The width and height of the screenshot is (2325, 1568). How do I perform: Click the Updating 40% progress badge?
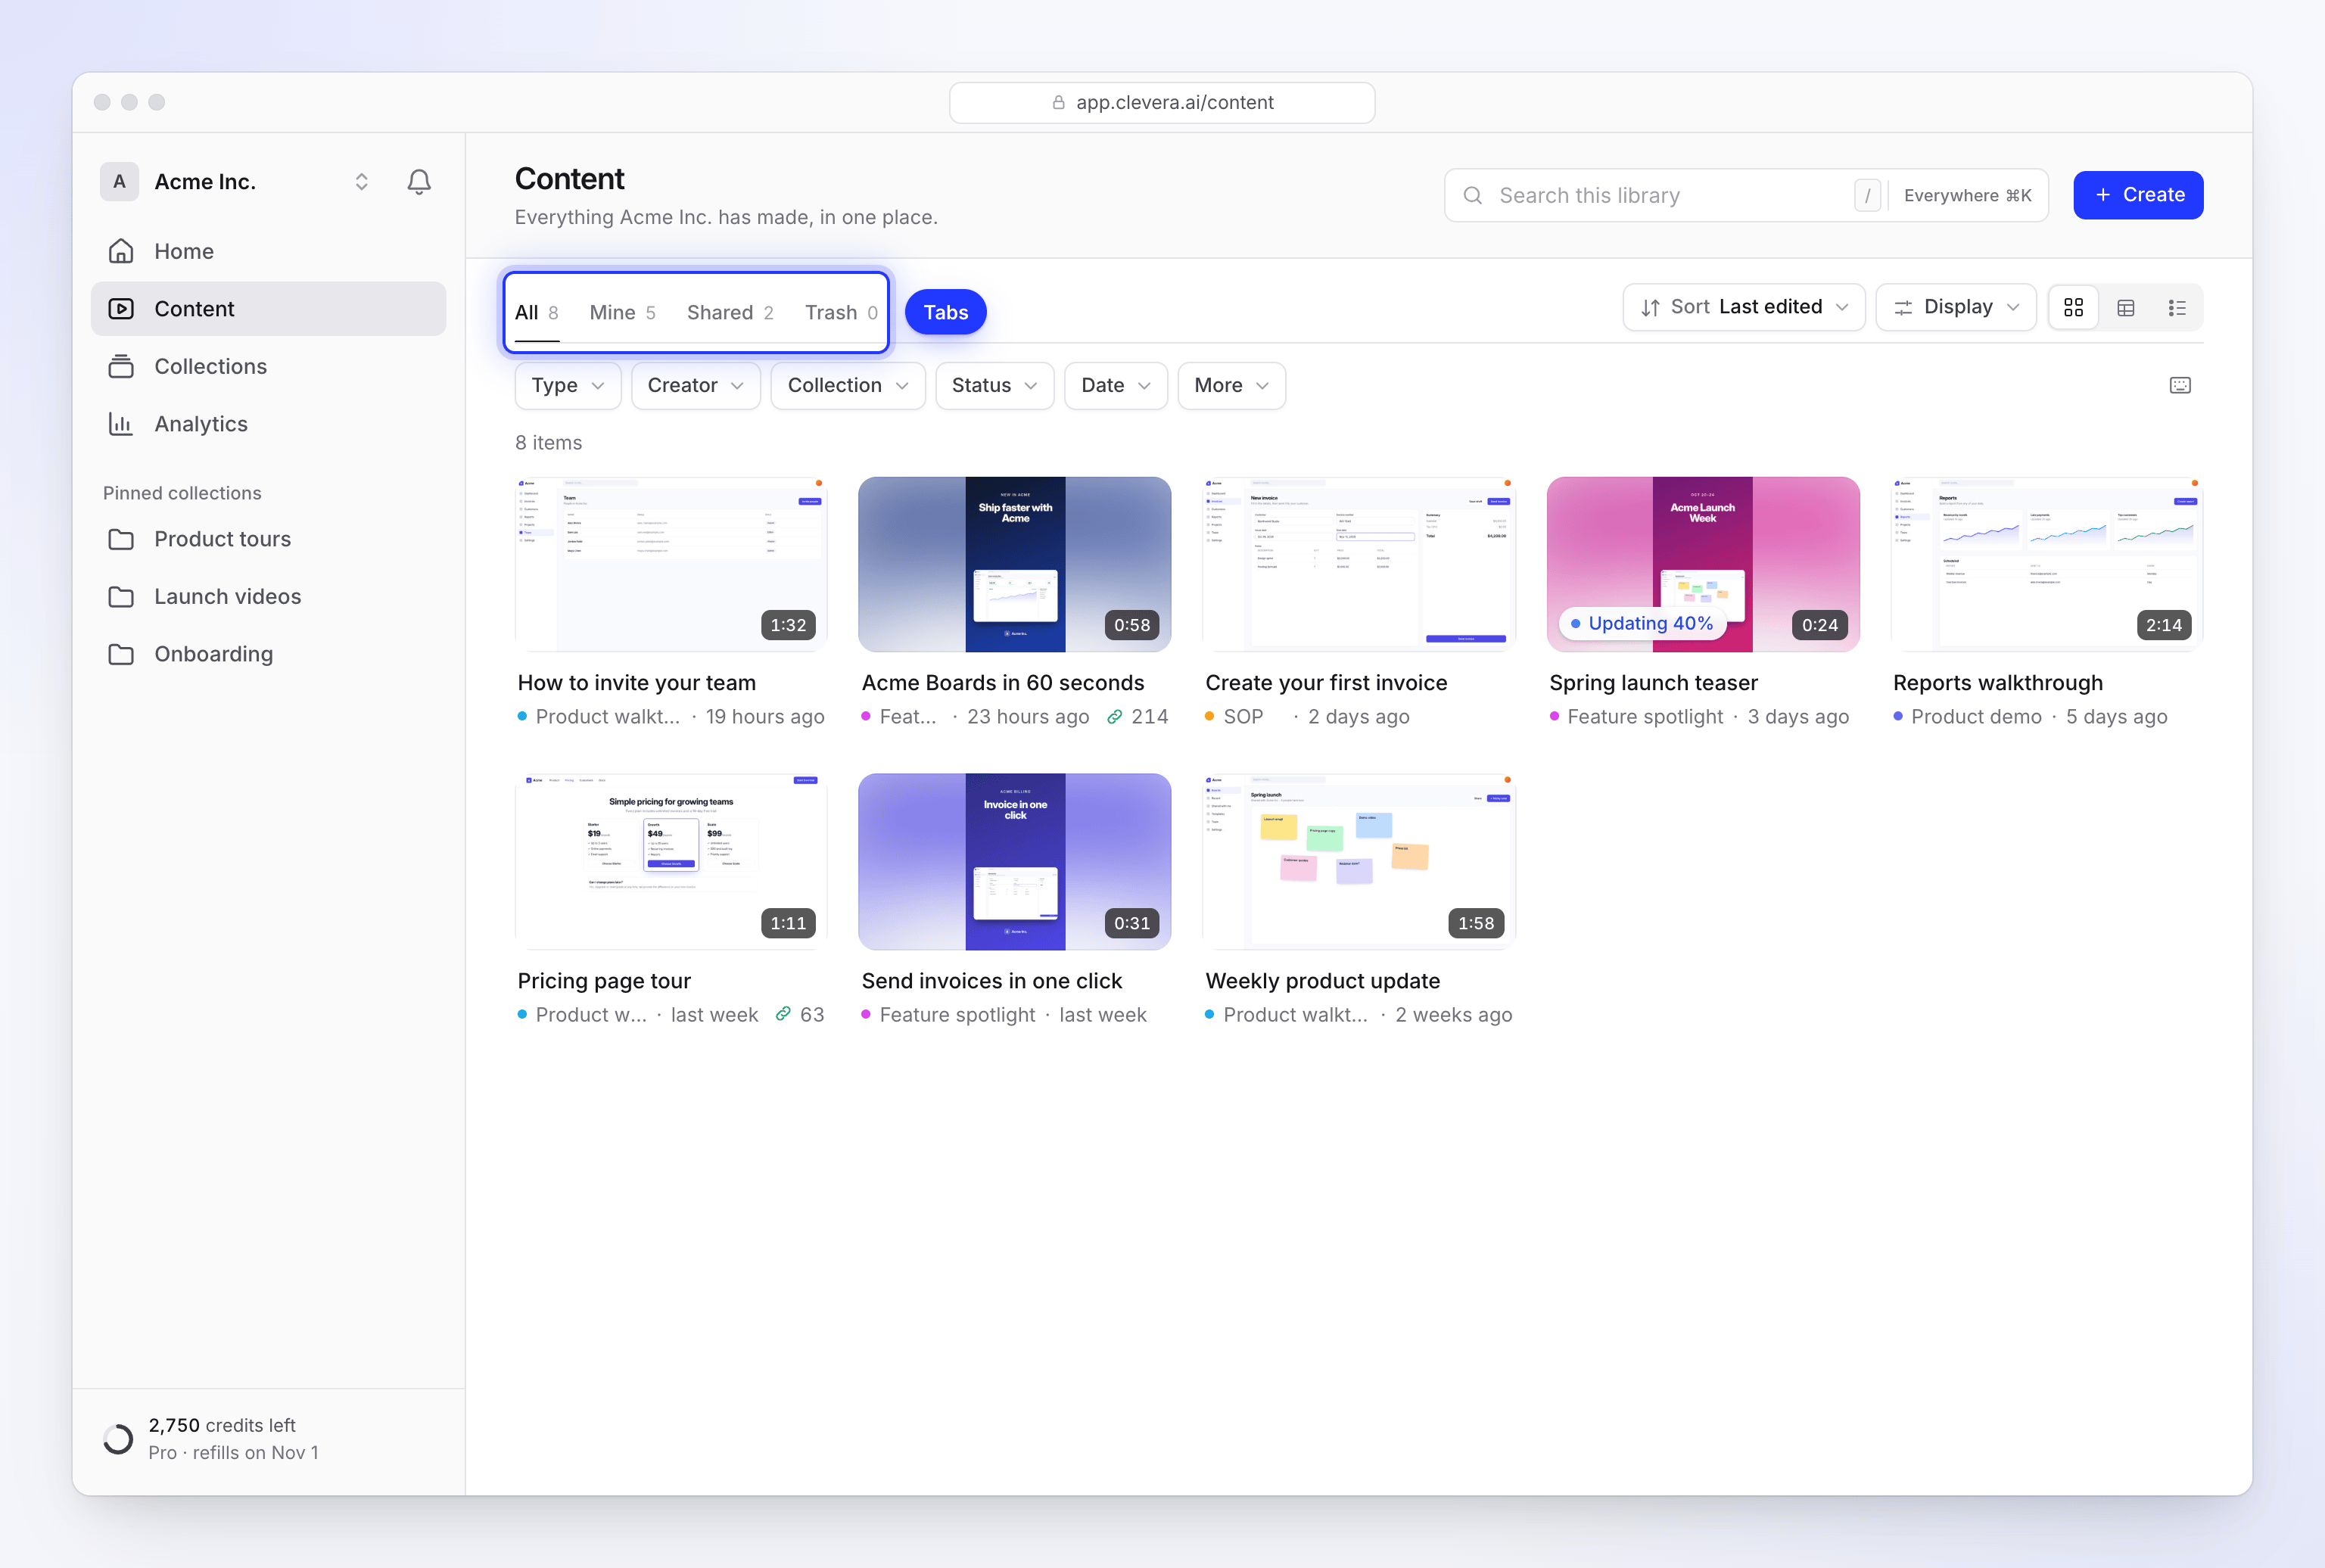1642,624
